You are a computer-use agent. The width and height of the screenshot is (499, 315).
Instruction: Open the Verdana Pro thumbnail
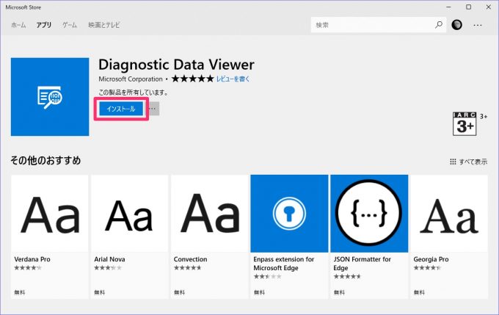coord(50,214)
